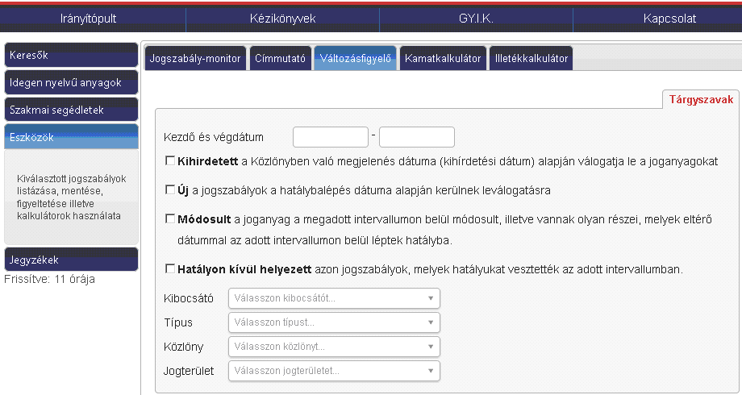Click the 'Frissítve: 11 órája' text

coord(49,279)
